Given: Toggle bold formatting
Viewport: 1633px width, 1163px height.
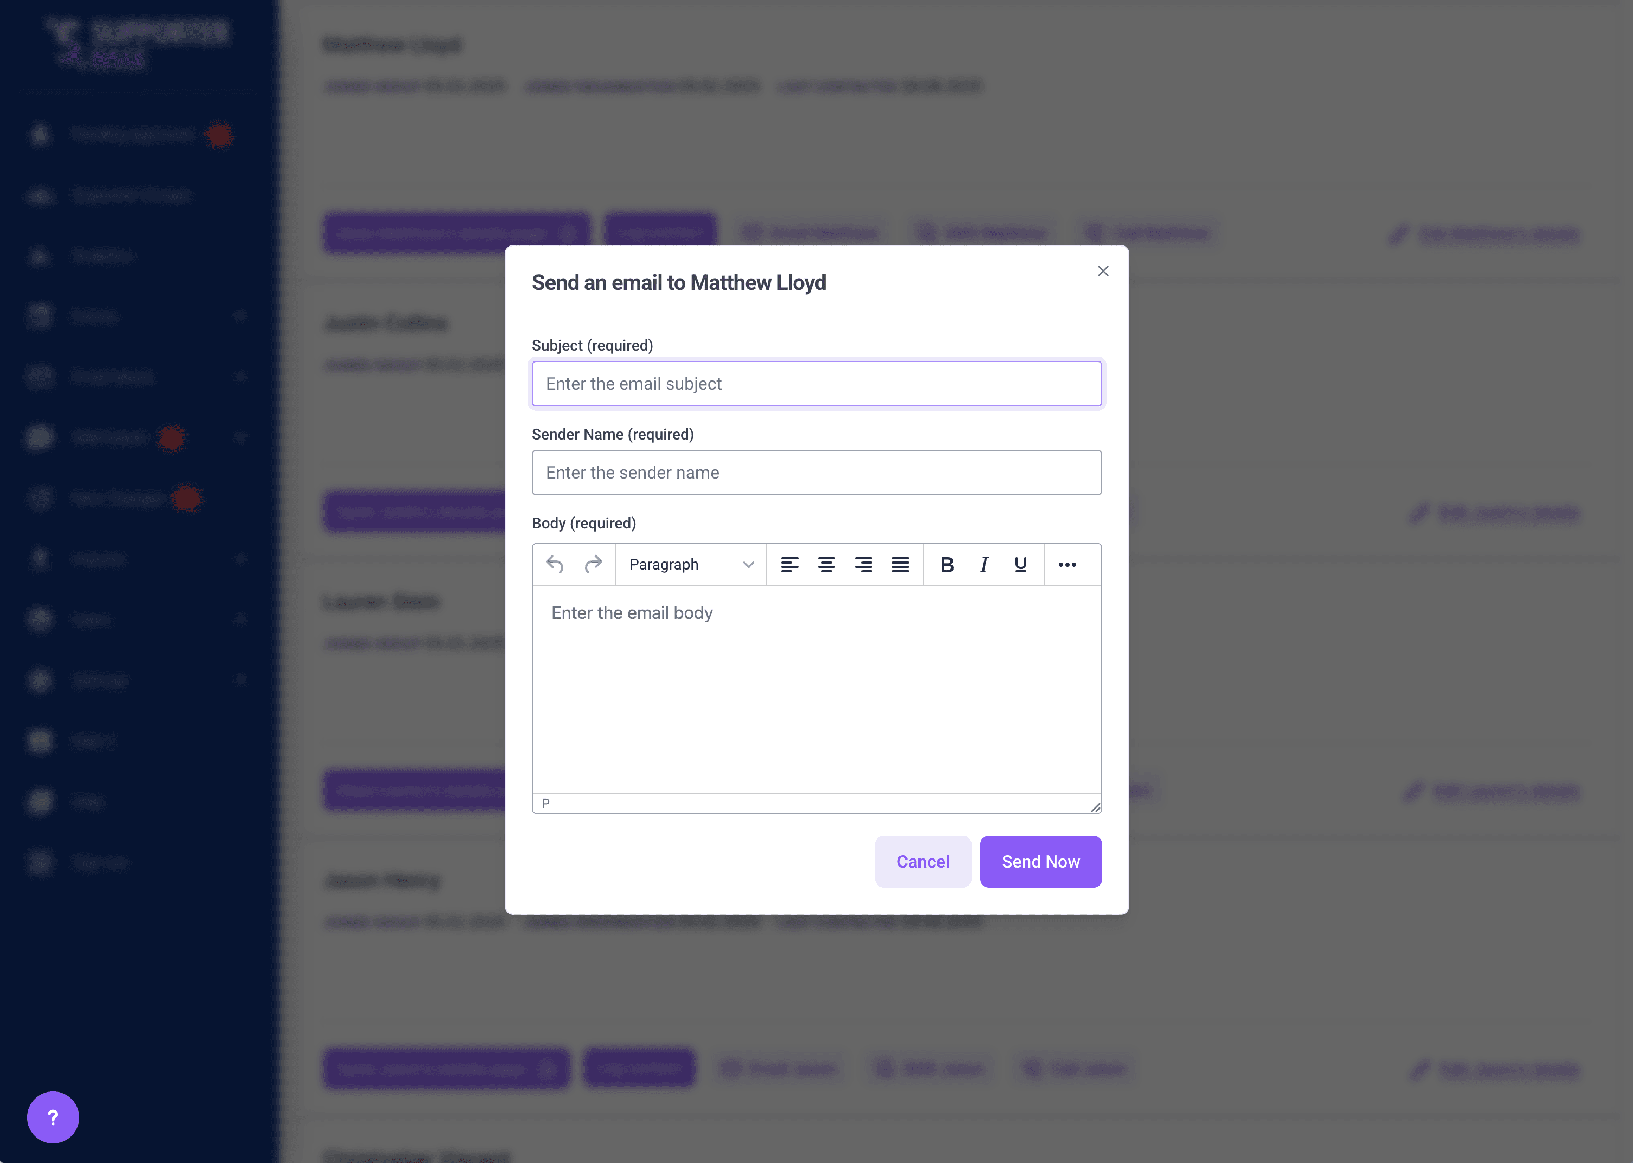Looking at the screenshot, I should coord(947,565).
